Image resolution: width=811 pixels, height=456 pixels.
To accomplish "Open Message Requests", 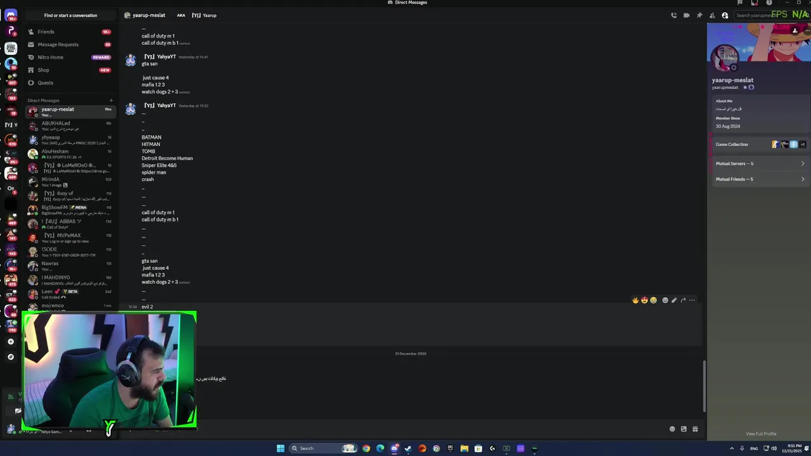I will (70, 44).
